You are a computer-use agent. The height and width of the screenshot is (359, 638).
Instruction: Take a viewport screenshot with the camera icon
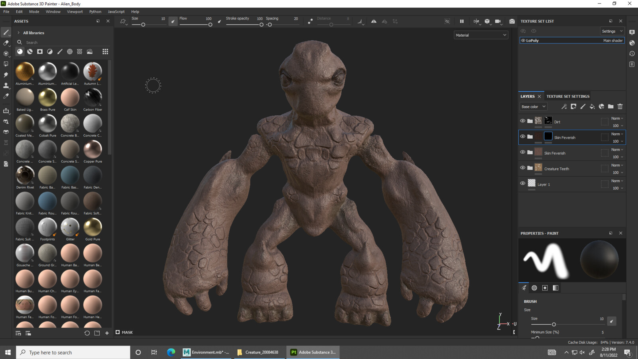[x=512, y=21]
